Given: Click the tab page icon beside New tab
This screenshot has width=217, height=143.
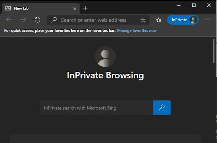Looking at the screenshot, I should (x=8, y=8).
